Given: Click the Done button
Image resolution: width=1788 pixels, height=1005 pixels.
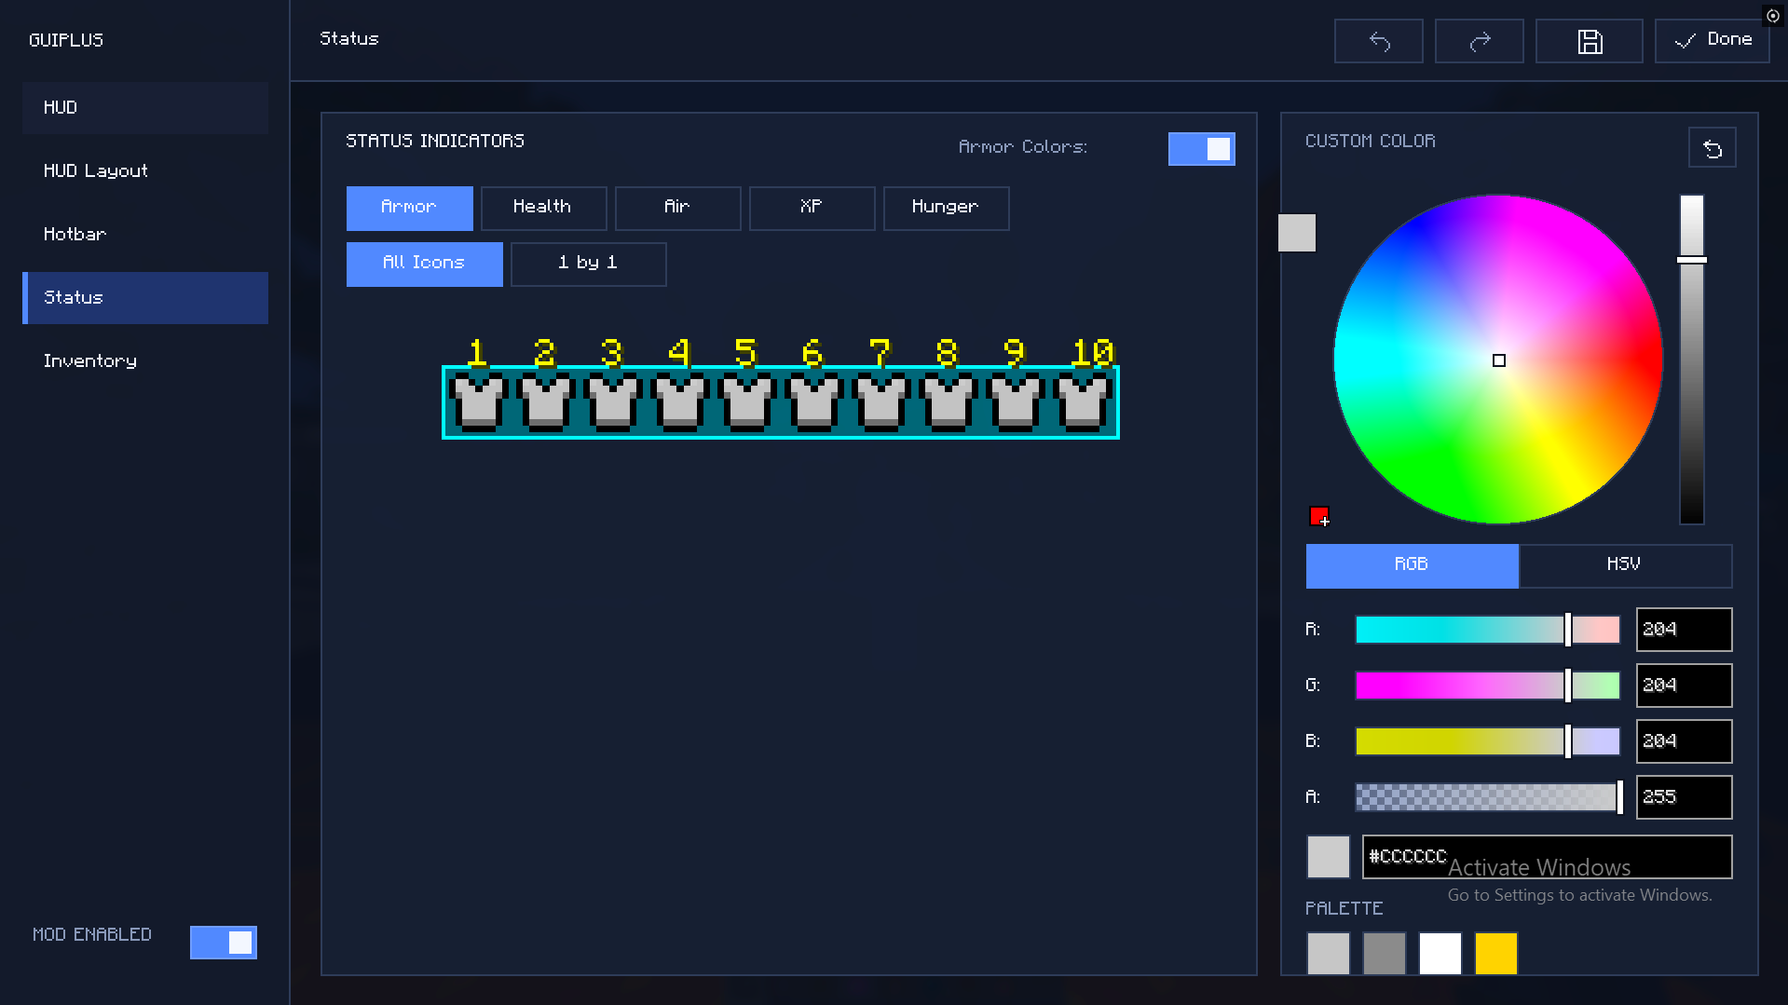Looking at the screenshot, I should tap(1713, 41).
